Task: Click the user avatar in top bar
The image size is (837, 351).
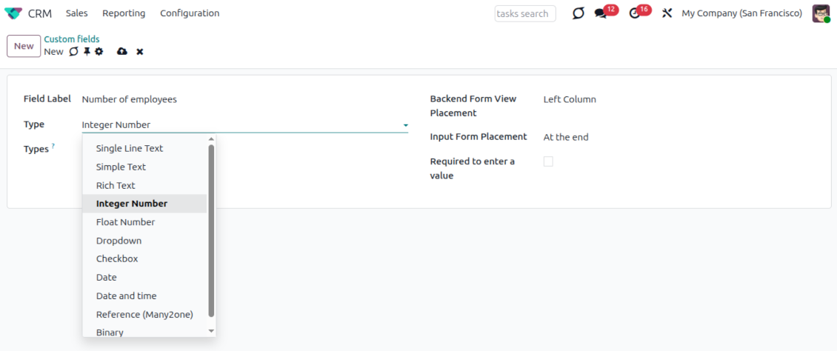Action: tap(821, 13)
